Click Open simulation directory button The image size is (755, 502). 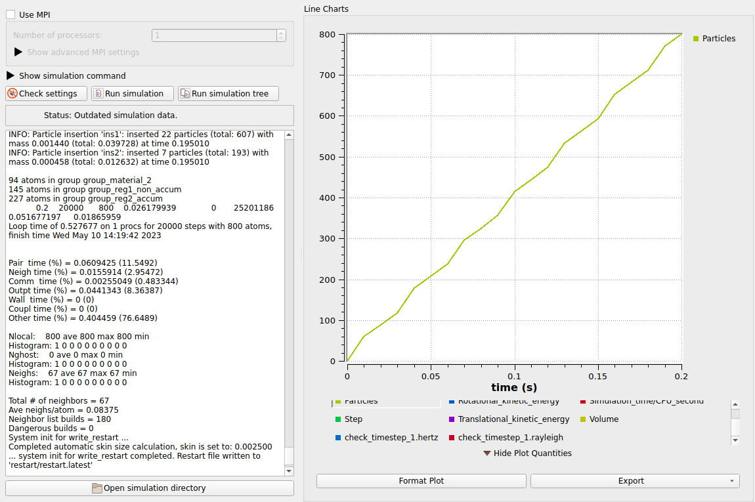click(x=150, y=488)
